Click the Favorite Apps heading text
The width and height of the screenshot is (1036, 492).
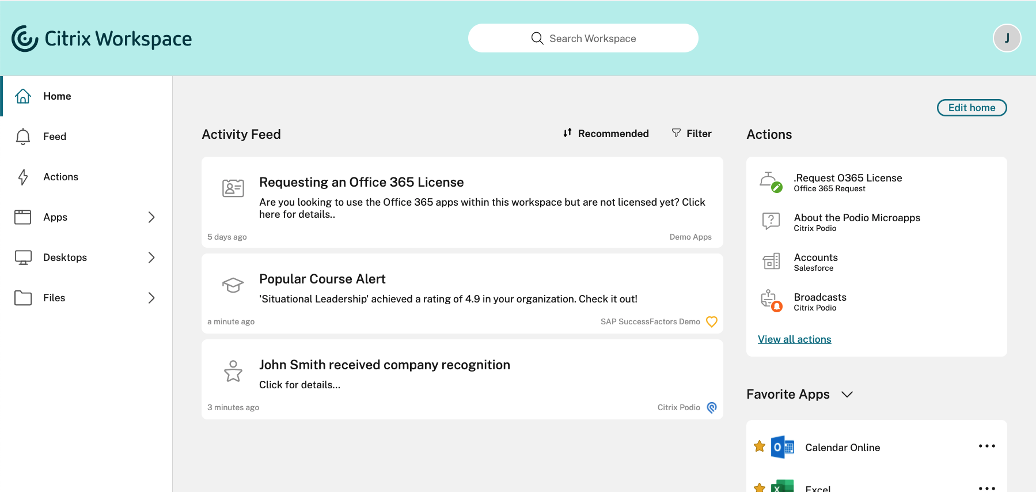pyautogui.click(x=788, y=394)
